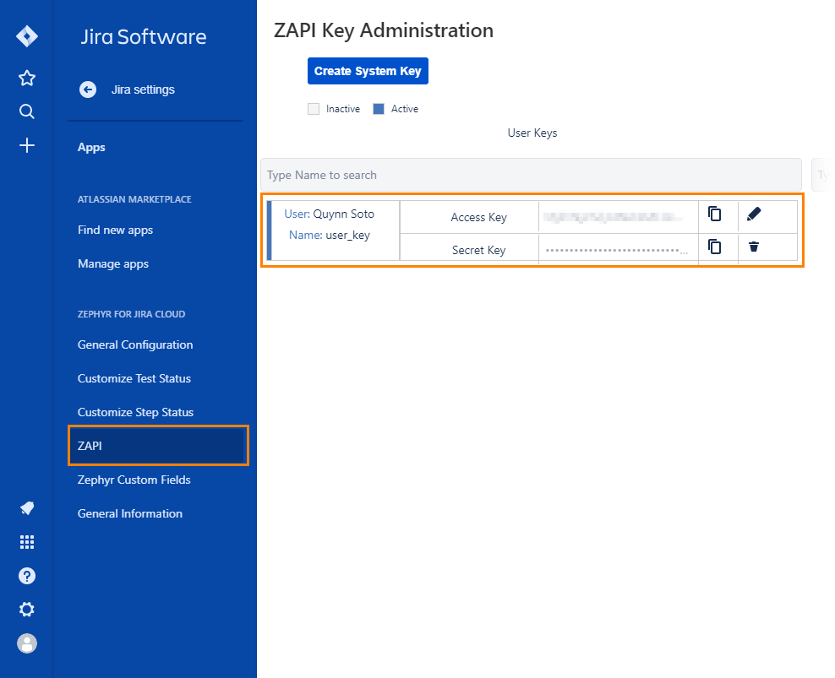This screenshot has height=678, width=835.
Task: Open notifications feedback flag icon
Action: pos(27,508)
